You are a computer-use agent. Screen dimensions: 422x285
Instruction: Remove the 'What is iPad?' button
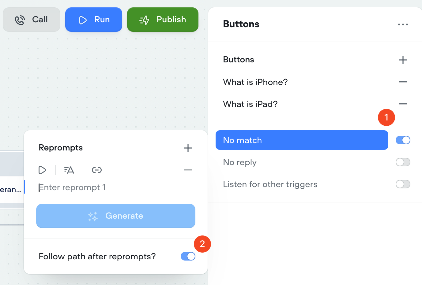point(403,104)
